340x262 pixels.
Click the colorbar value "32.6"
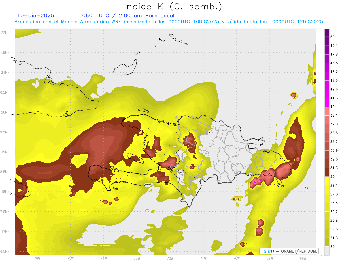pos(334,159)
